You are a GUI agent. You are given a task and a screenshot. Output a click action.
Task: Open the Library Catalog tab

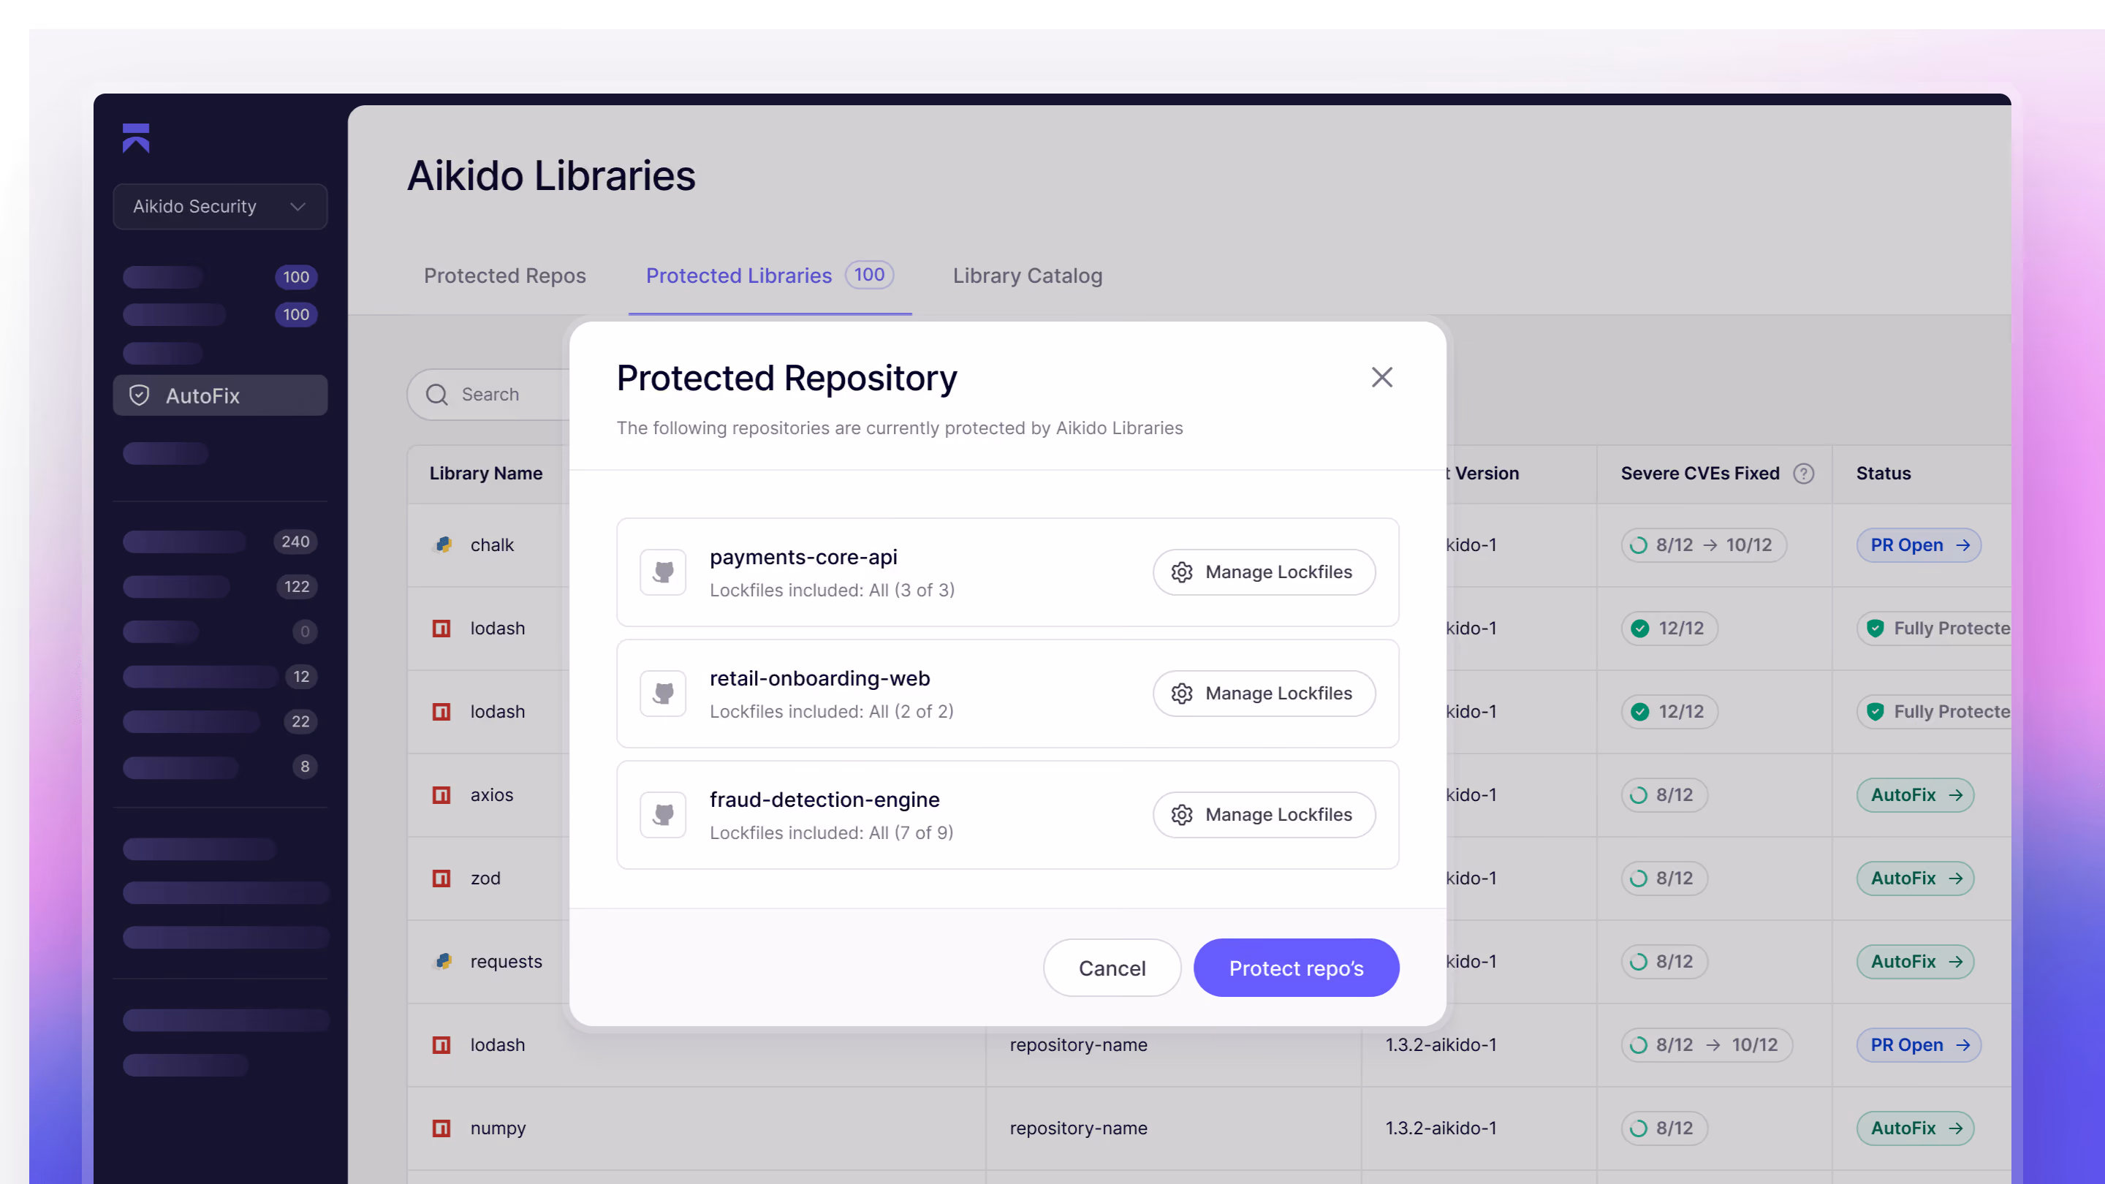(1027, 276)
